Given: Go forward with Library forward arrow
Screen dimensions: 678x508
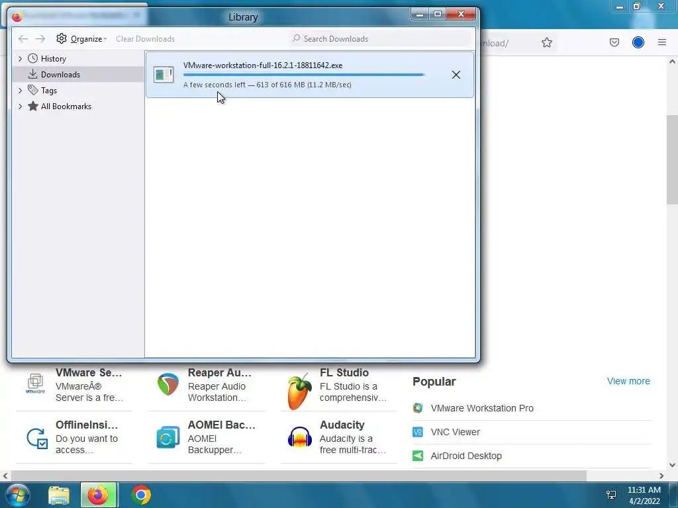Looking at the screenshot, I should coord(40,39).
